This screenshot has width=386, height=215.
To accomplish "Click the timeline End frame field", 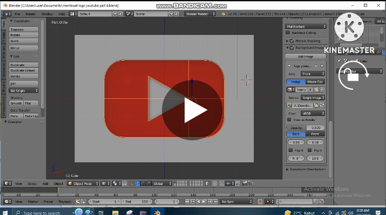I will [x=137, y=202].
